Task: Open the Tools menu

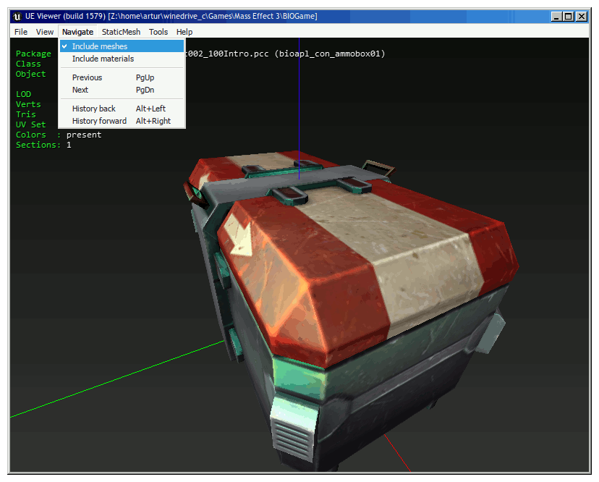Action: (x=158, y=32)
